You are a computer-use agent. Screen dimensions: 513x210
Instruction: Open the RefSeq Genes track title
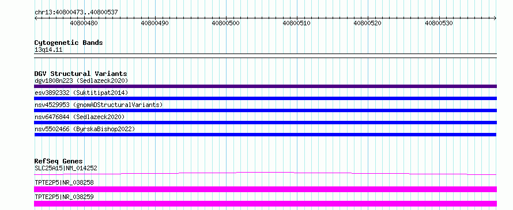[x=59, y=161]
